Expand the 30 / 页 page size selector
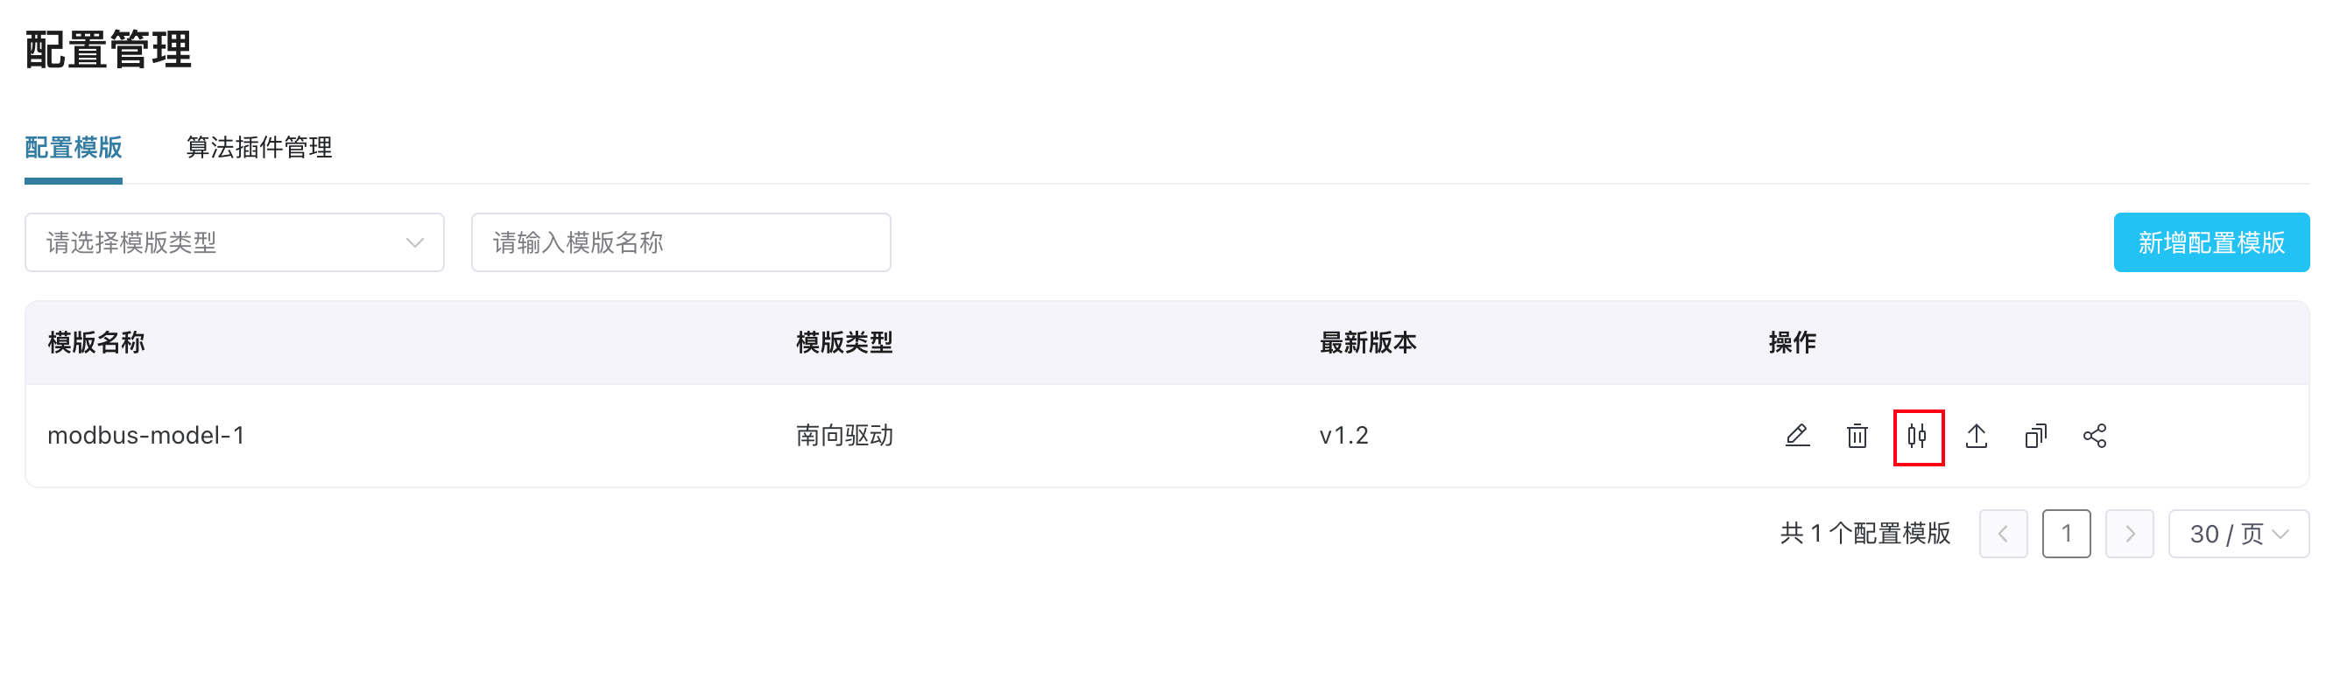 pos(2238,534)
